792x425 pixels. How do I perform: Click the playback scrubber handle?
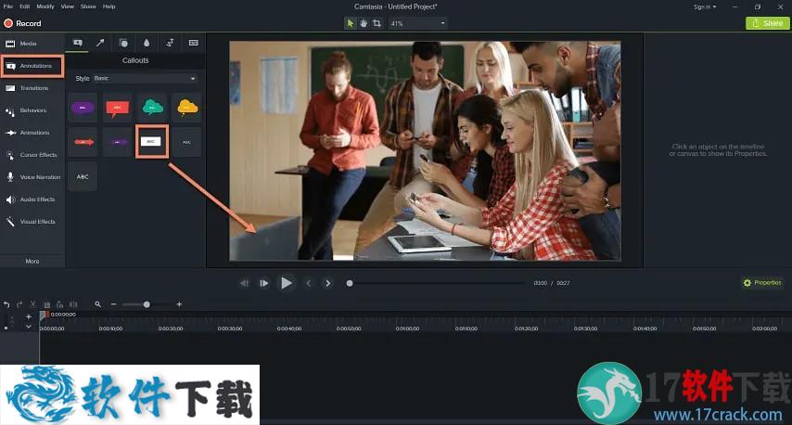(x=350, y=284)
